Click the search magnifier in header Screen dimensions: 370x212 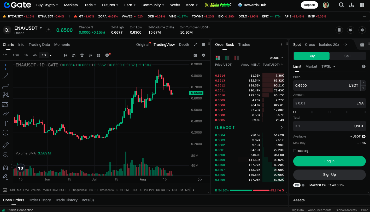point(341,5)
